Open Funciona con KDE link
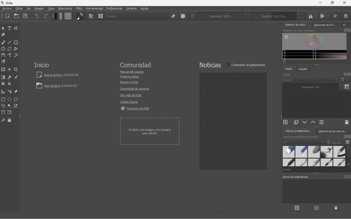 137,108
